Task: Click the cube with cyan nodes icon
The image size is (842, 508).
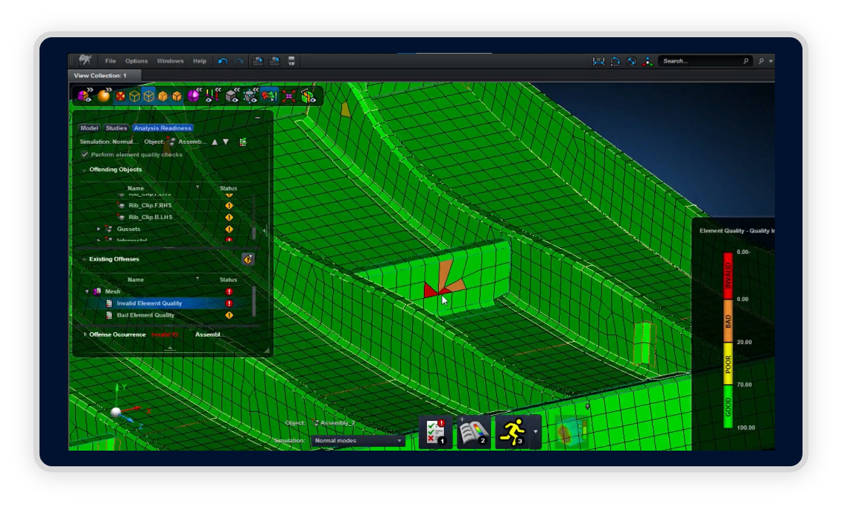Action: (251, 95)
